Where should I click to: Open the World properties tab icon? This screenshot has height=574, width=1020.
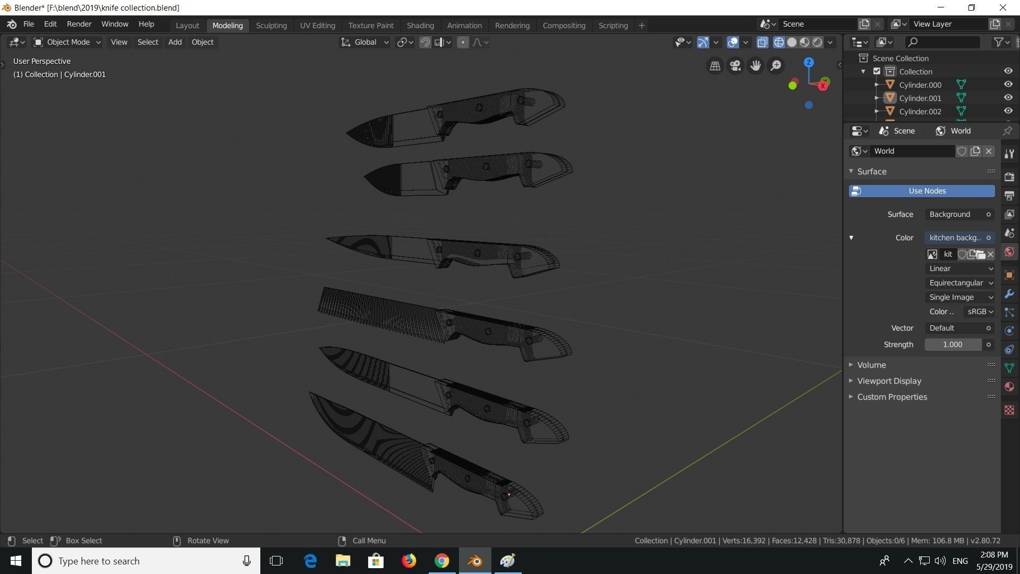(x=1009, y=252)
